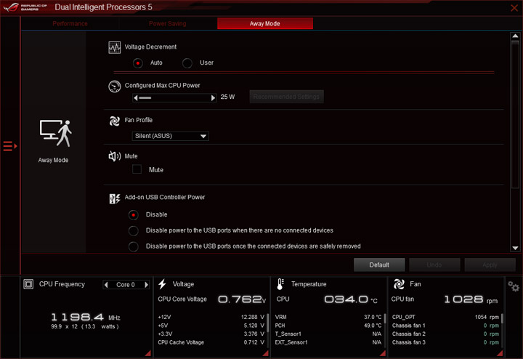The image size is (523, 359).
Task: Click the CPU Frequency chip icon
Action: click(x=28, y=284)
